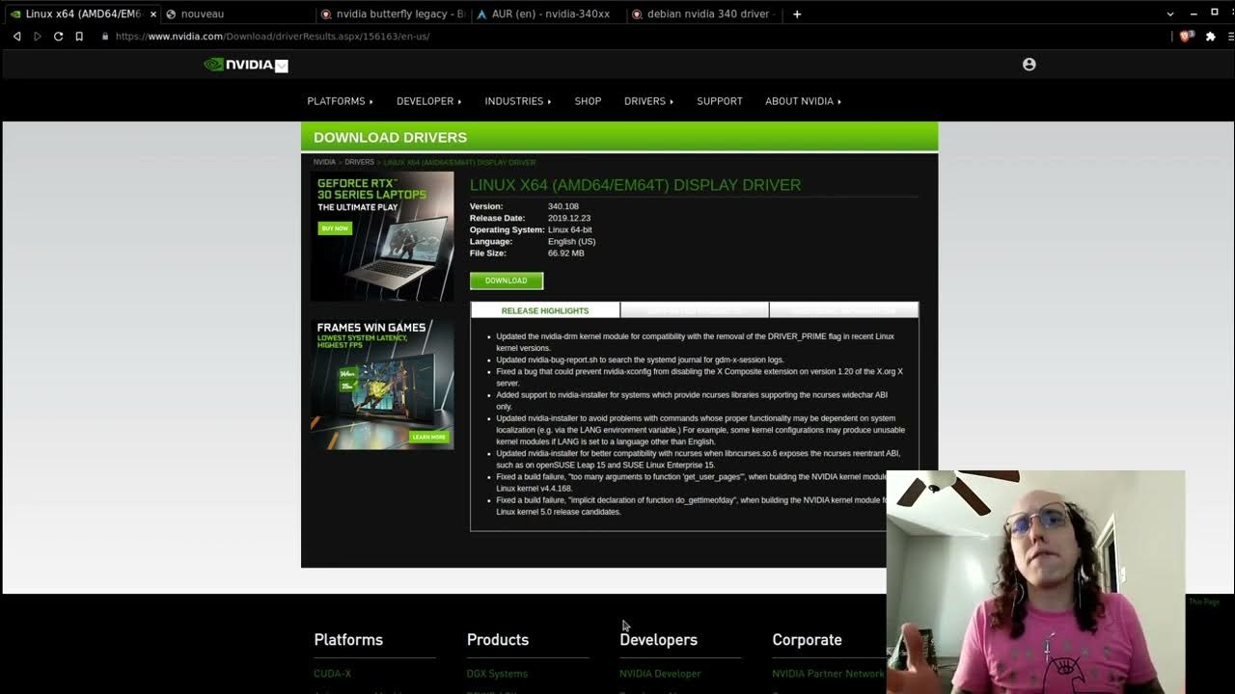Click the release date 2019.12.23
1235x694 pixels.
pyautogui.click(x=569, y=218)
